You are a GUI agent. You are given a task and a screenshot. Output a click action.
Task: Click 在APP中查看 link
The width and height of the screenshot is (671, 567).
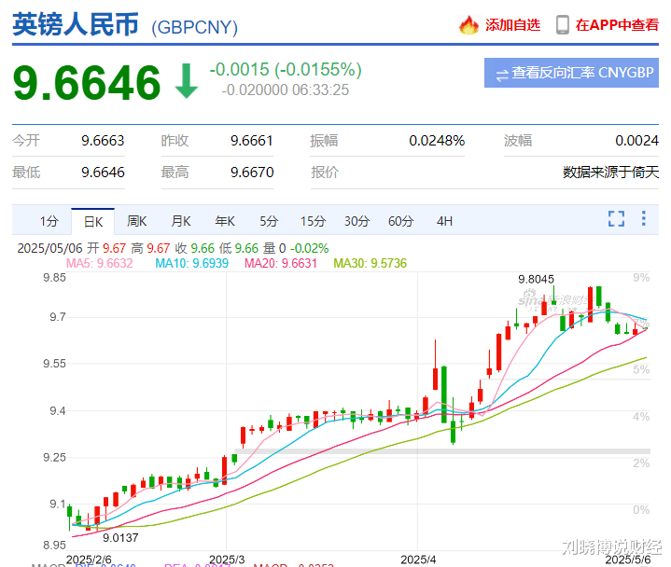click(x=617, y=25)
